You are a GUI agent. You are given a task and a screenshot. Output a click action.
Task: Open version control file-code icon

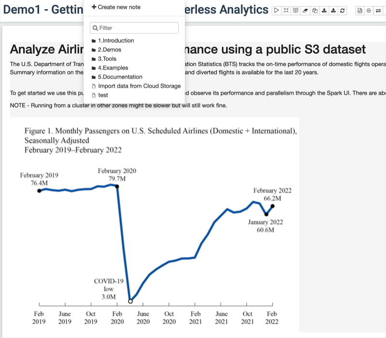pos(360,11)
